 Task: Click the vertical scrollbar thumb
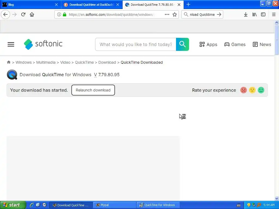coord(277,40)
